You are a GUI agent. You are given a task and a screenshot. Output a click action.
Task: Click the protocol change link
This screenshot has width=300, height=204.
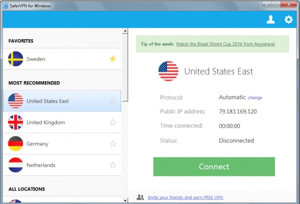[255, 98]
